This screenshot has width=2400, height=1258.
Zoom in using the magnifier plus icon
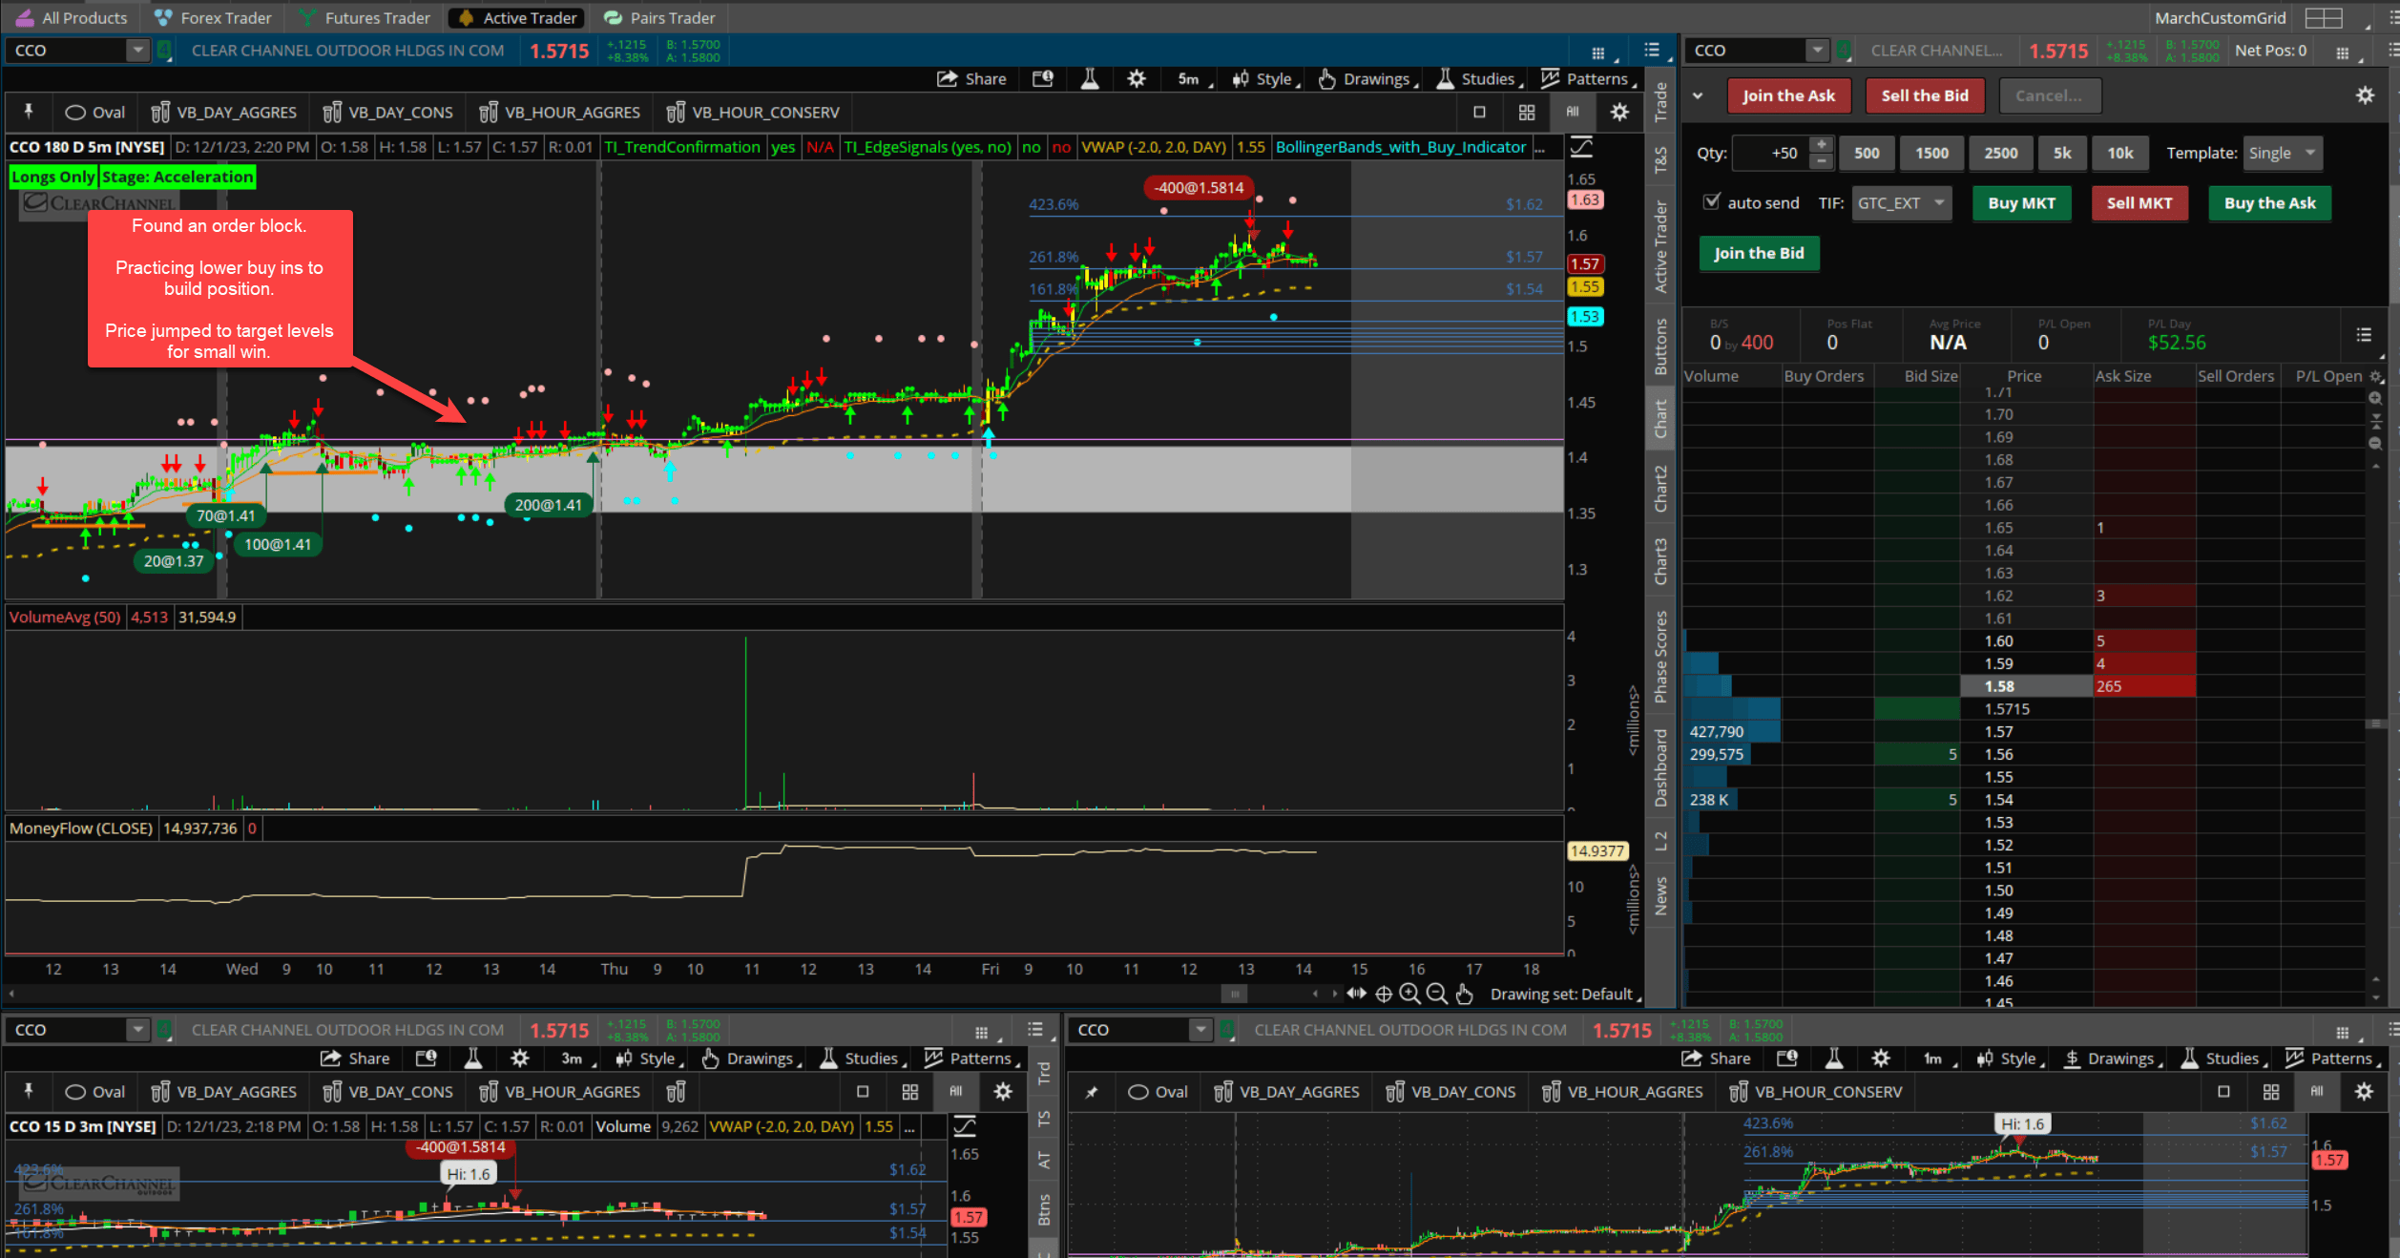pos(1409,995)
